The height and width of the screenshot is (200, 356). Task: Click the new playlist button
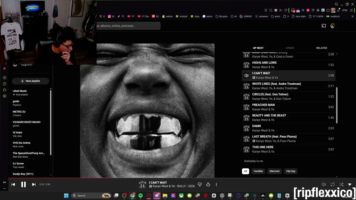(30, 81)
